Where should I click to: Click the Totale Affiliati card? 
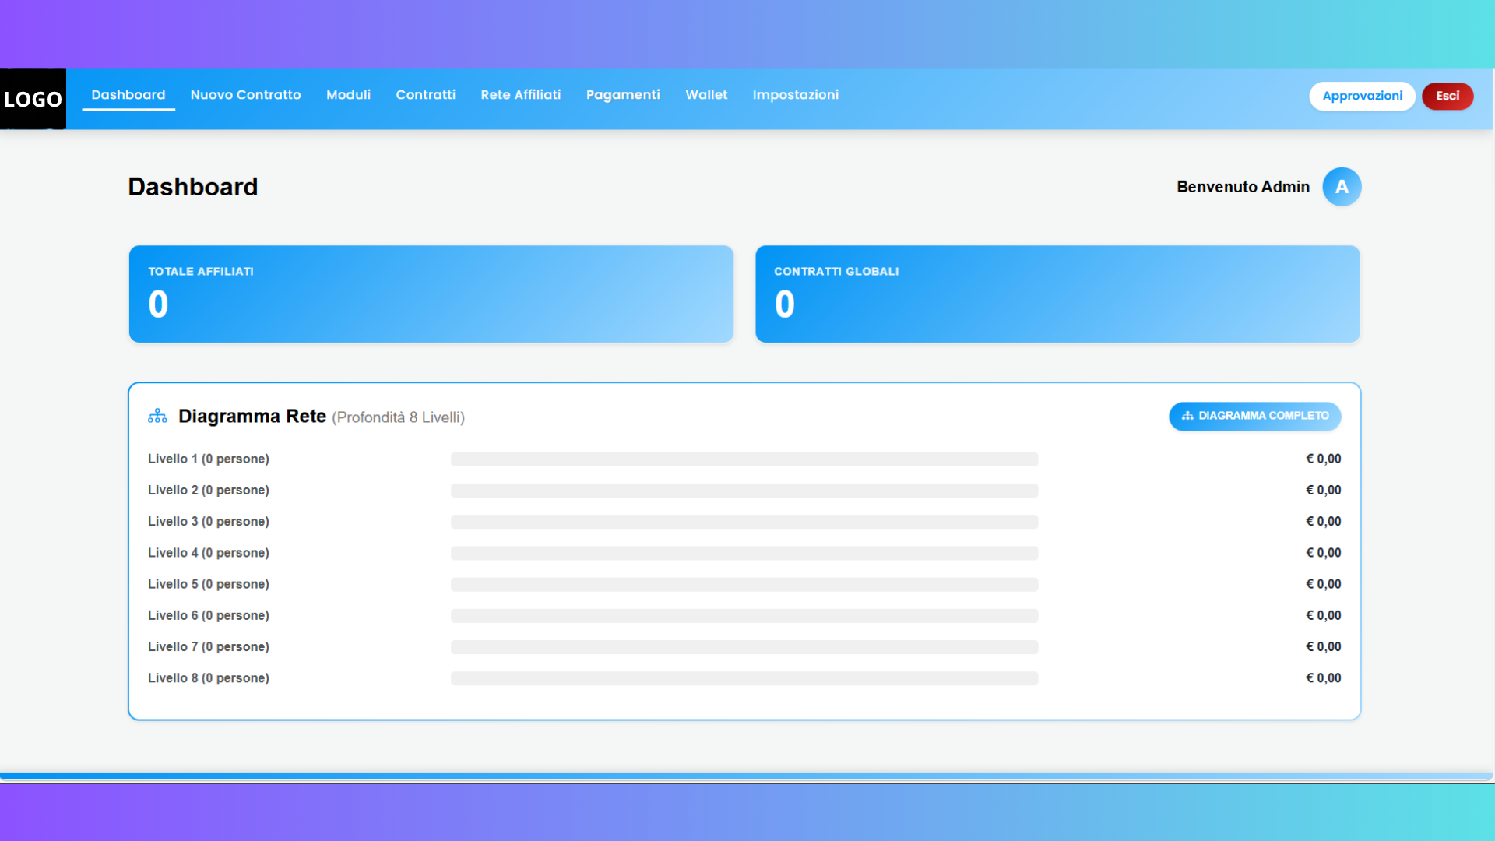pyautogui.click(x=431, y=294)
